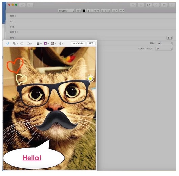Open the font size 12 dropdown
Image resolution: width=179 pixels, height=176 pixels.
[79, 11]
